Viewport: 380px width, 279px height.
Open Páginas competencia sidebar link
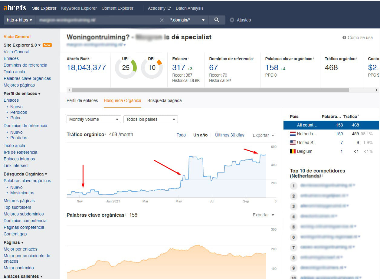tap(24, 227)
